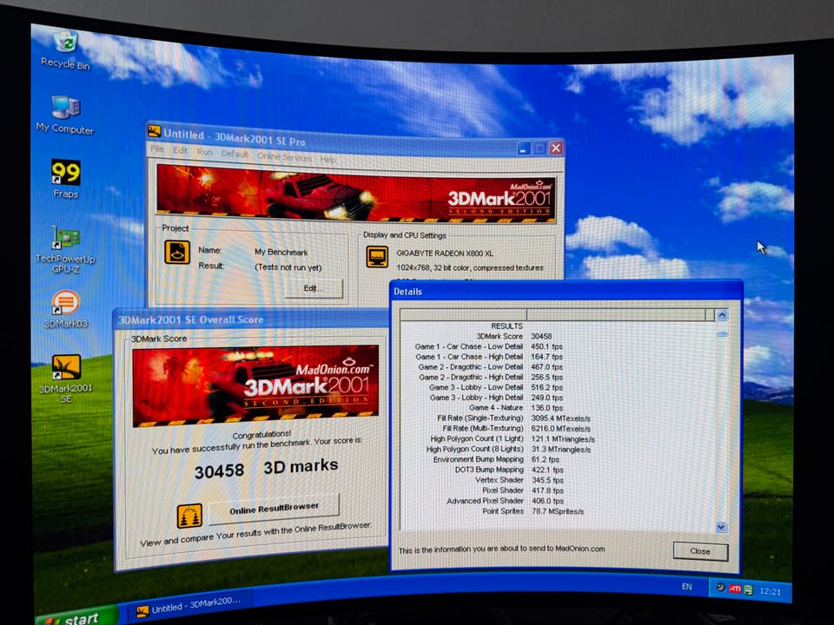Click the tray icon left of ATI
This screenshot has width=834, height=625.
pos(720,588)
